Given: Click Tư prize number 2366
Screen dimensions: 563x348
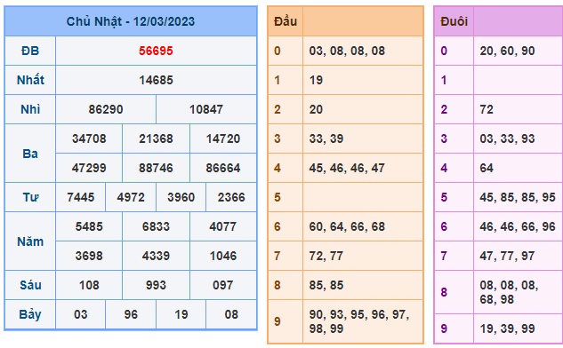Looking at the screenshot, I should (231, 197).
